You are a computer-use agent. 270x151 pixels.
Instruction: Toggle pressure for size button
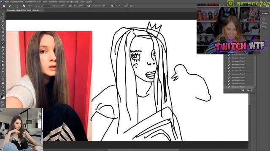127,6
